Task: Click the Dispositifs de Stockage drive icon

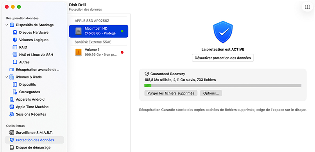Action: (x=12, y=25)
